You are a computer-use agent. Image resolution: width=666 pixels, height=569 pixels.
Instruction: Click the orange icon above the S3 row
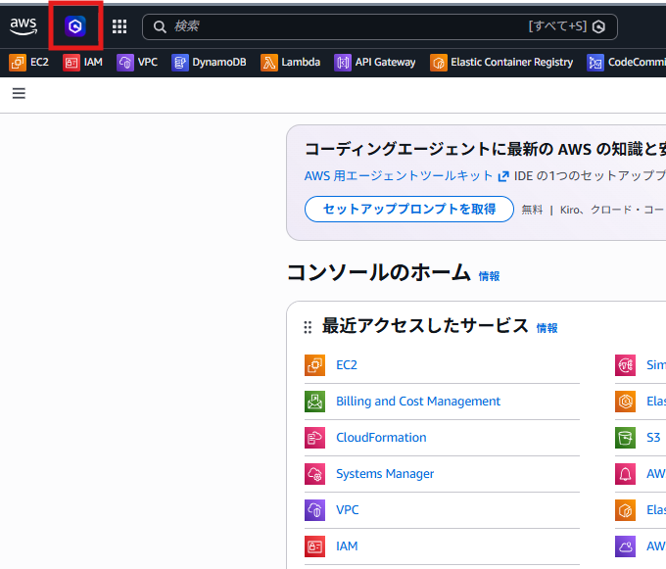(625, 402)
